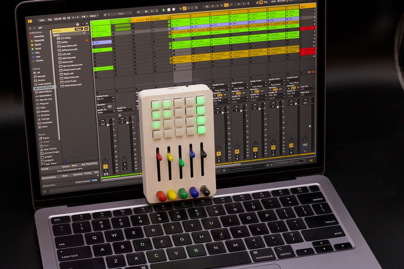404x269 pixels.
Task: Click the Arrangement Record circle button
Action: [x=173, y=9]
